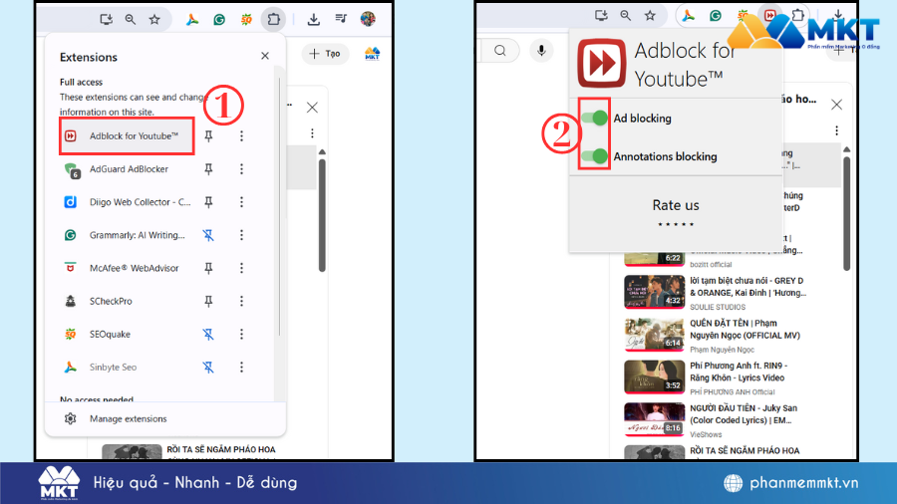The width and height of the screenshot is (897, 504).
Task: Toggle Ad blocking switch
Action: pyautogui.click(x=594, y=119)
